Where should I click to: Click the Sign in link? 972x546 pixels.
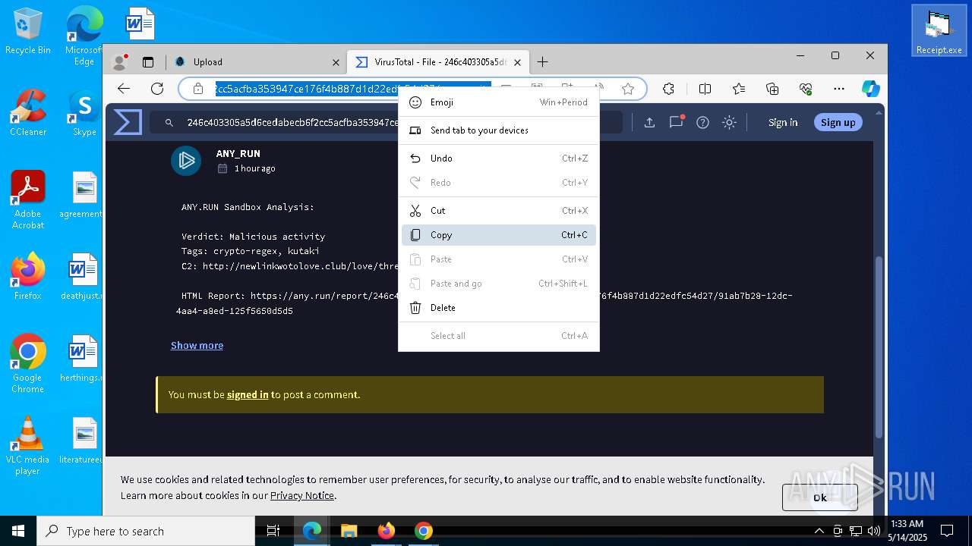click(x=783, y=122)
